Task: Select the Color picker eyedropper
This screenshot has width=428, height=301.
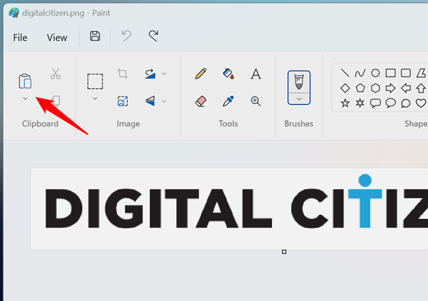Action: (228, 101)
